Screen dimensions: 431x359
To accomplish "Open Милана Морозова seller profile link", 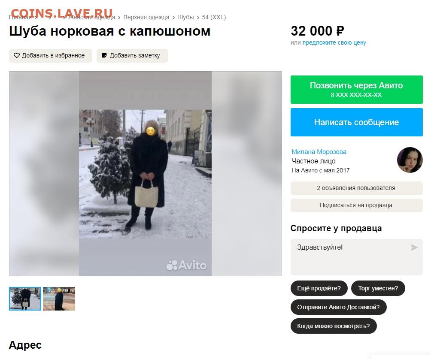I will tap(319, 151).
